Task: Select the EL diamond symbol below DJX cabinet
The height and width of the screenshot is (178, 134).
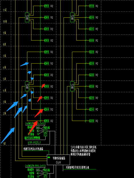Action: (38, 173)
